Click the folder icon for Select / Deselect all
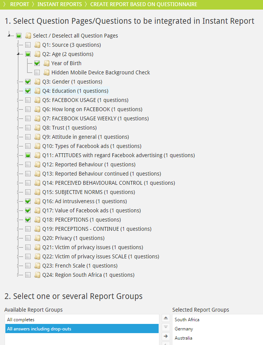 point(28,36)
